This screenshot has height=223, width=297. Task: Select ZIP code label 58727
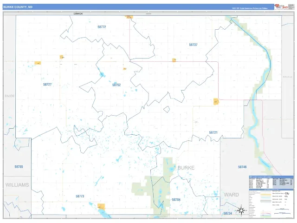pyautogui.click(x=47, y=85)
